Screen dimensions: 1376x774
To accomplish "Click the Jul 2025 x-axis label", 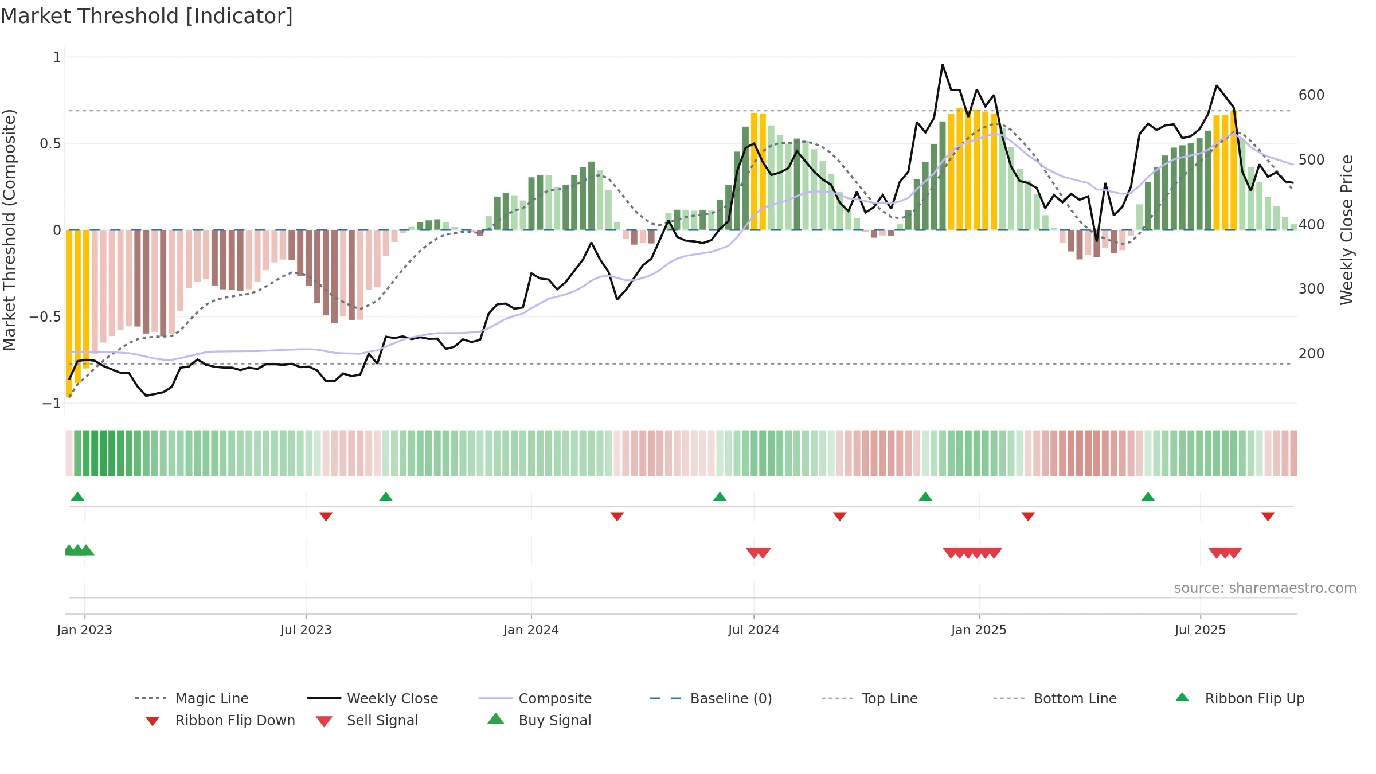I will coord(1201,630).
